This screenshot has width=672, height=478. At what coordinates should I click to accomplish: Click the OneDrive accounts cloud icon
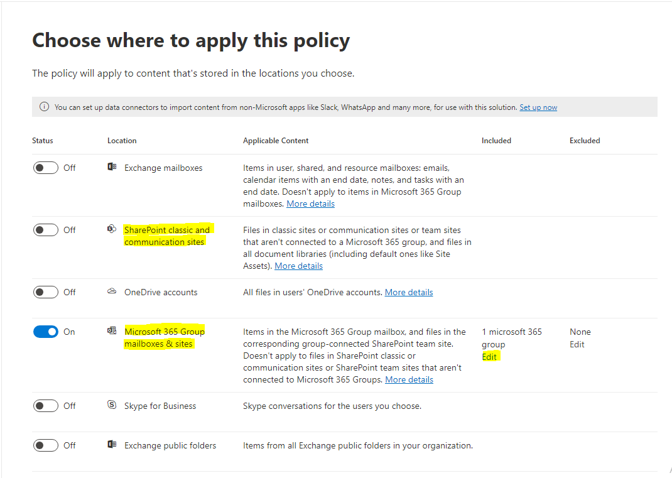coord(112,291)
